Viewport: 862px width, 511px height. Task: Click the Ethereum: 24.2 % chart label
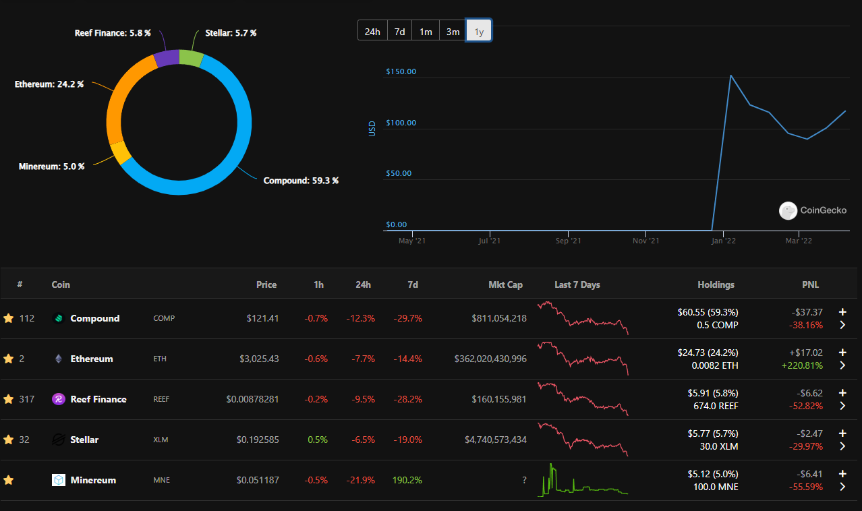click(49, 84)
